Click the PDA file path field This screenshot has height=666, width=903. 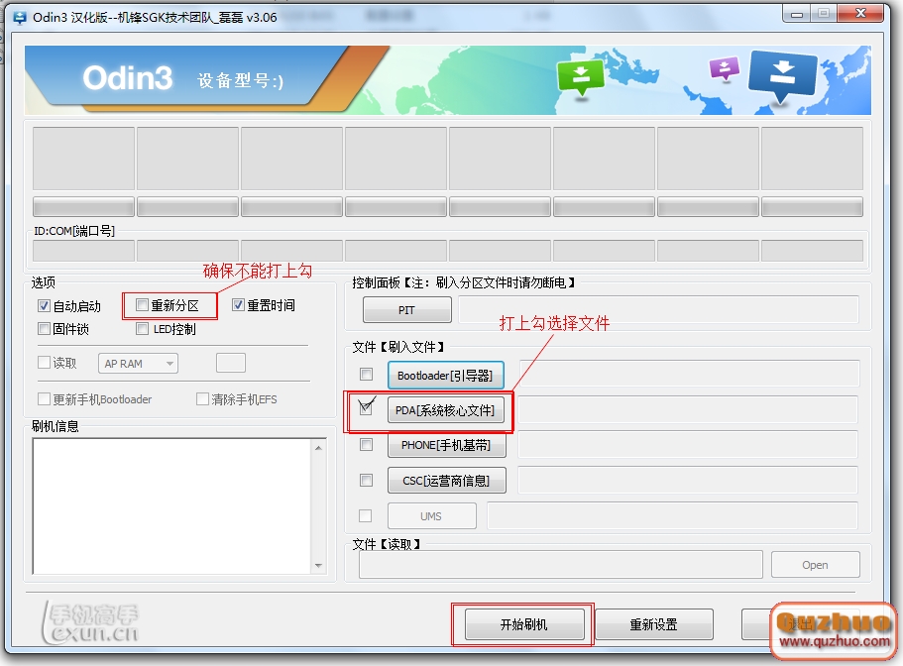point(688,410)
